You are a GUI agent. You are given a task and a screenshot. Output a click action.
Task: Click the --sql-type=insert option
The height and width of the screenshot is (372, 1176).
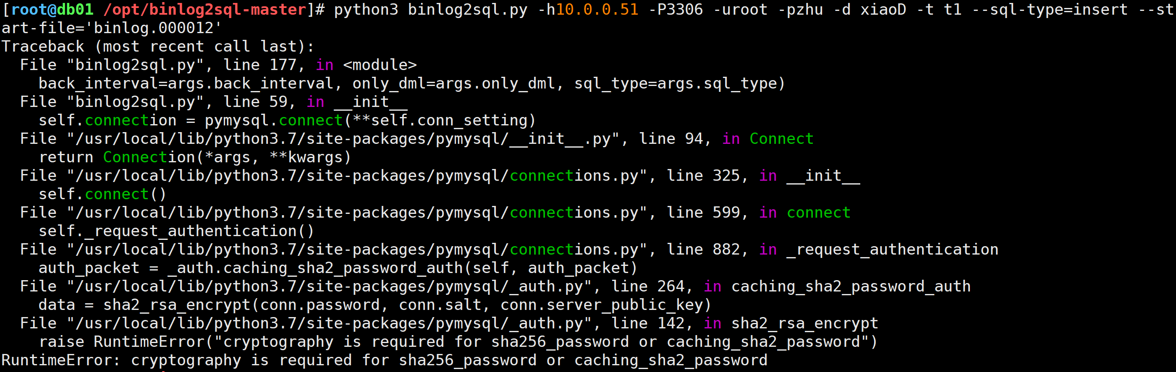(1050, 10)
